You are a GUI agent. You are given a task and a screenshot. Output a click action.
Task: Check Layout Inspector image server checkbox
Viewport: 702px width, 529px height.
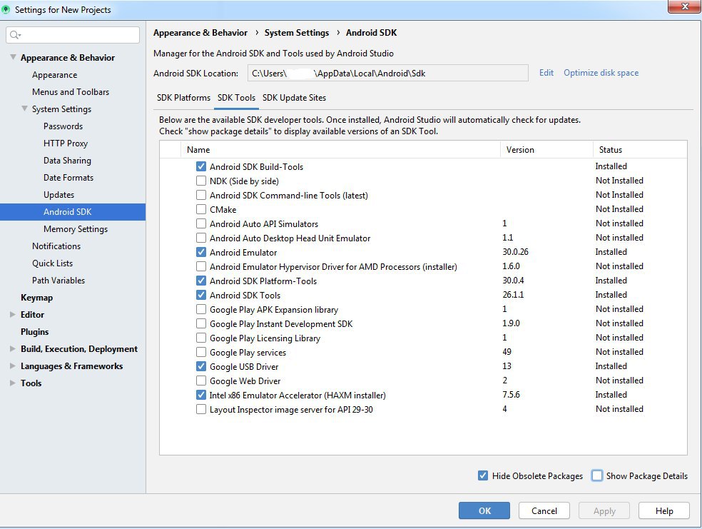[x=201, y=409]
